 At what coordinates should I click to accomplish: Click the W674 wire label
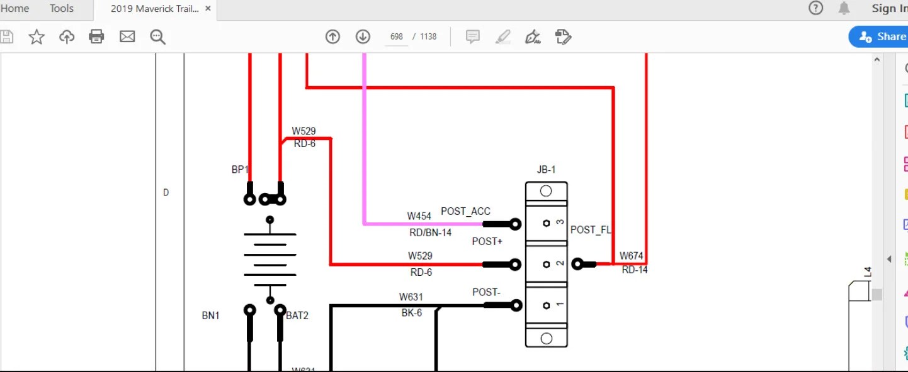632,256
